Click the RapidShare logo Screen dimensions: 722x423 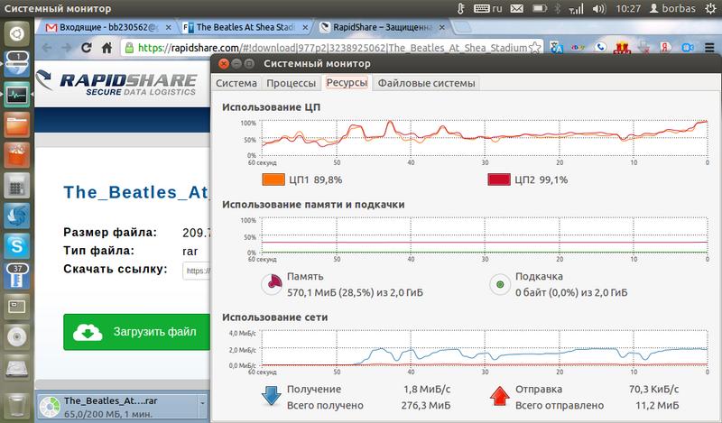click(116, 83)
